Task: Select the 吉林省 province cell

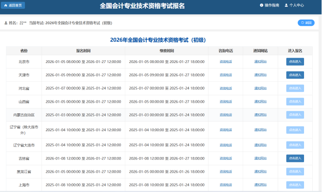Action: click(x=24, y=158)
